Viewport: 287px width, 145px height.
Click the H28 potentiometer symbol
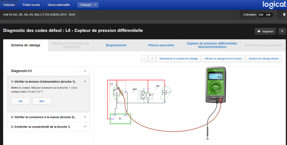click(x=148, y=95)
